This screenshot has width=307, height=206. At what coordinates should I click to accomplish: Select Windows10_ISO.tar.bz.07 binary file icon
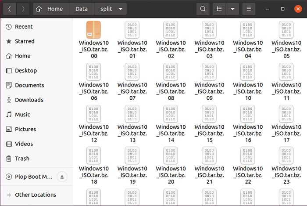click(x=132, y=72)
